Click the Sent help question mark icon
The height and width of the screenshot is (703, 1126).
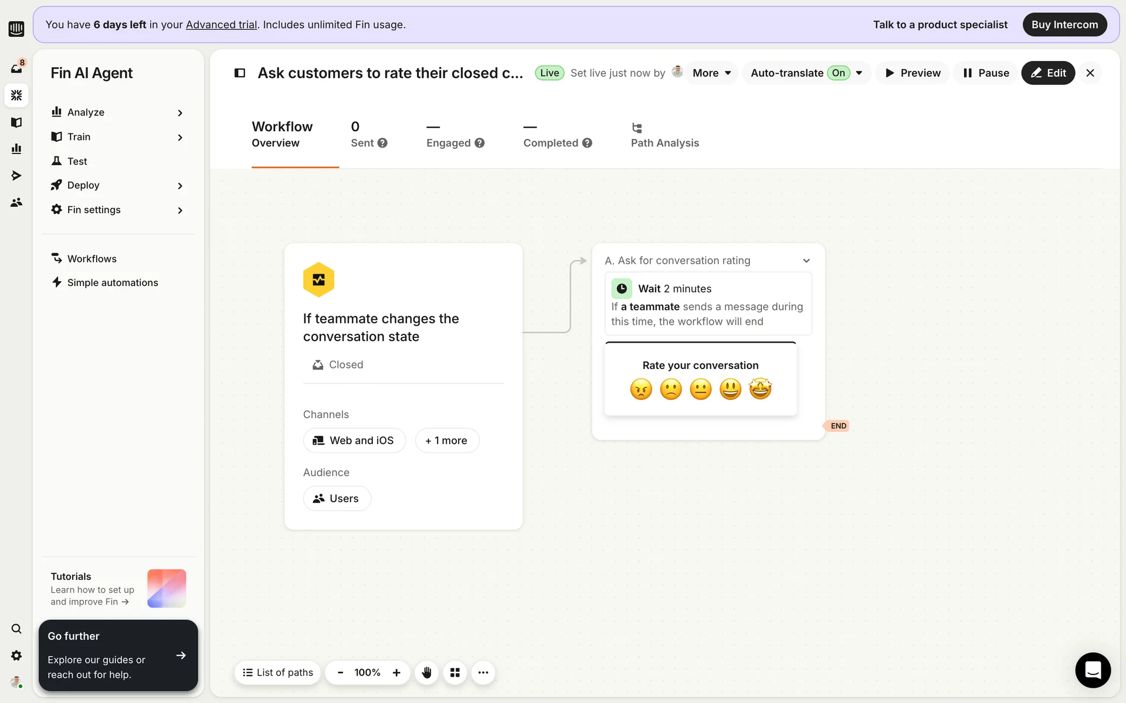point(382,143)
